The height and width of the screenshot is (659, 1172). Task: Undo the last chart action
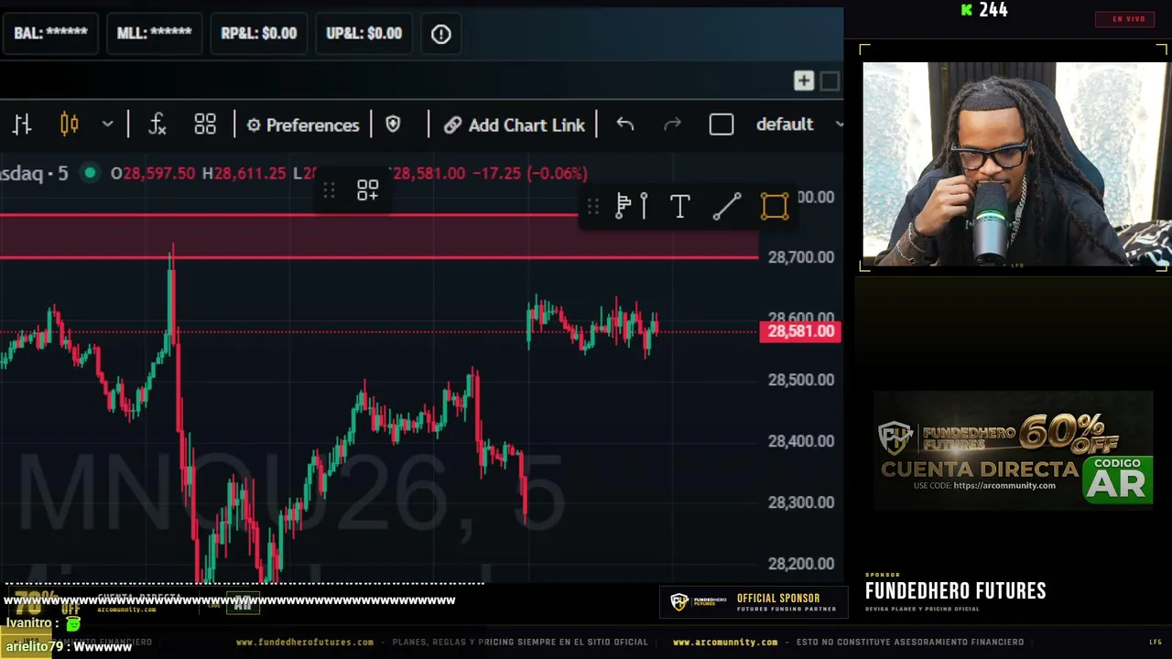(625, 124)
